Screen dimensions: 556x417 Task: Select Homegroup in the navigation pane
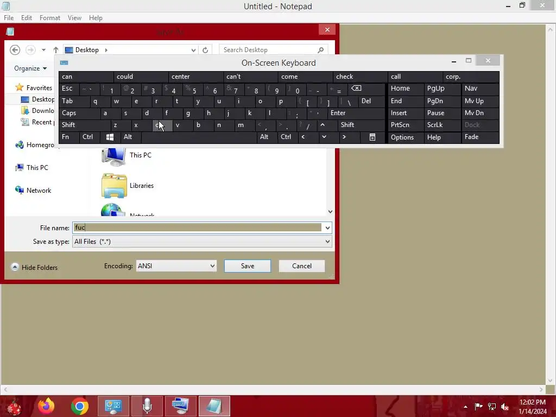tap(35, 144)
